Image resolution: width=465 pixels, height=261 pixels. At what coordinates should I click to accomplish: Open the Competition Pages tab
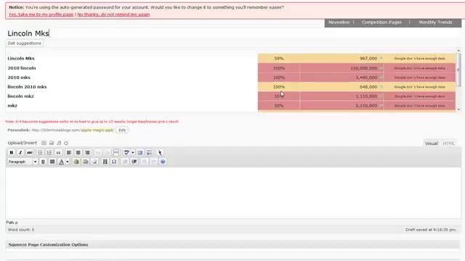tap(381, 22)
